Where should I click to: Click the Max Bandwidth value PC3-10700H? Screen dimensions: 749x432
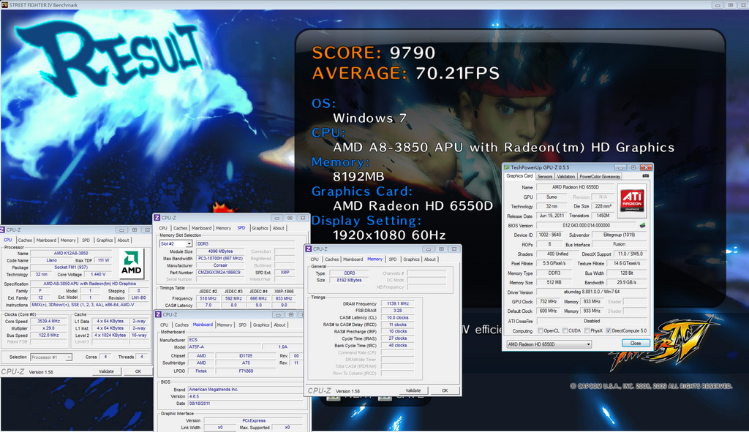(220, 258)
